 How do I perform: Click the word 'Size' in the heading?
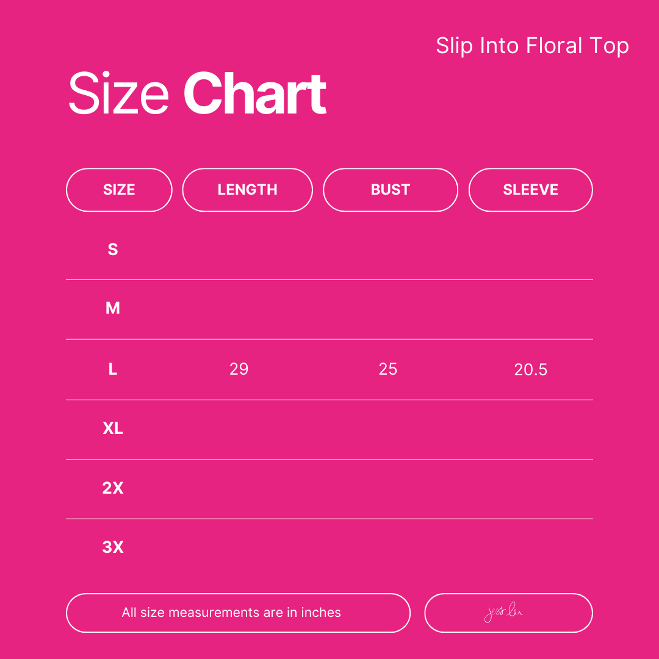(x=118, y=94)
